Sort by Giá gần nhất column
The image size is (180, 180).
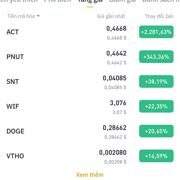tap(111, 16)
